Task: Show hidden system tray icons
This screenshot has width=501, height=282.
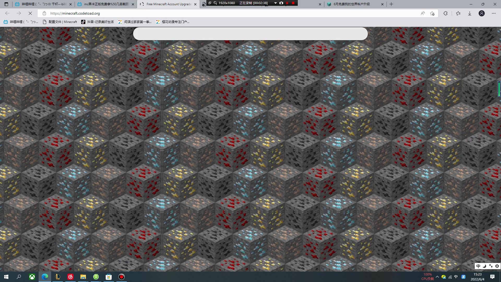Action: (437, 277)
